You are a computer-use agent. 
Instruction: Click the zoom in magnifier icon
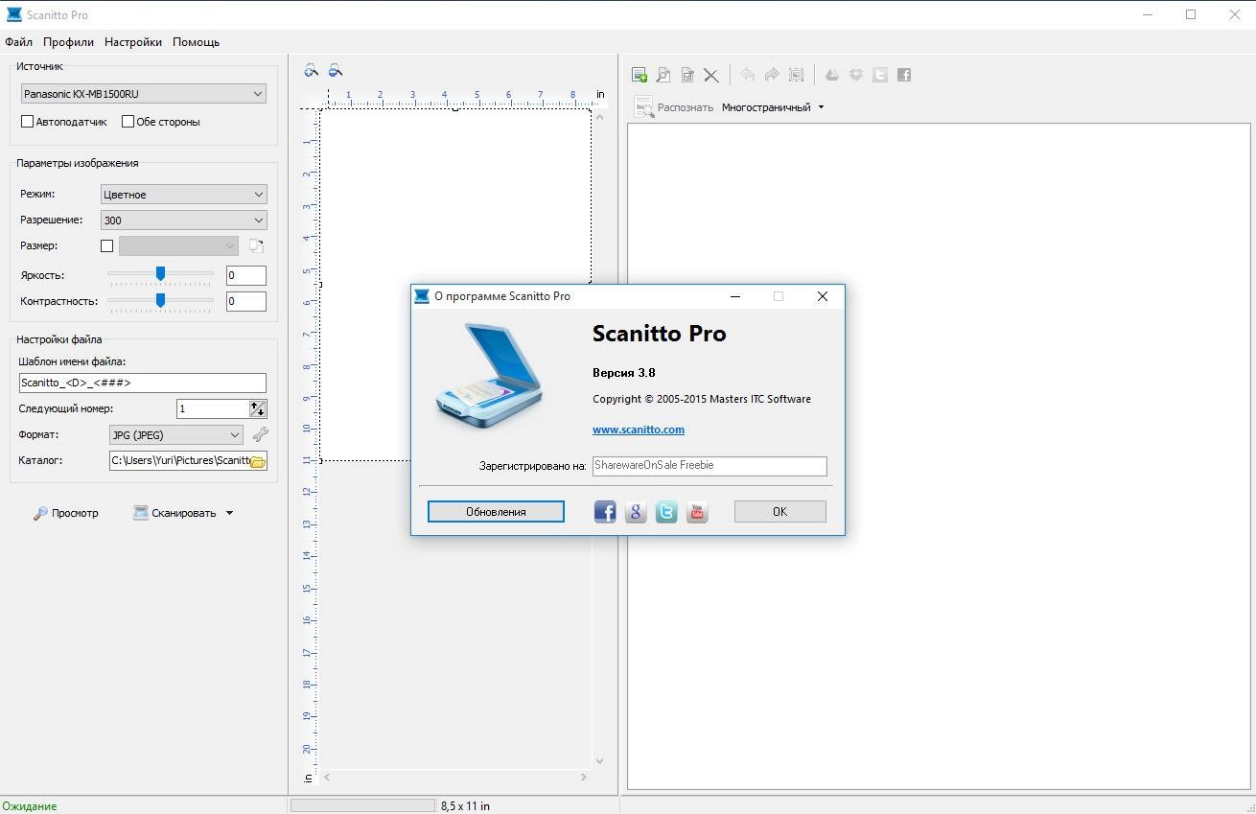point(311,70)
